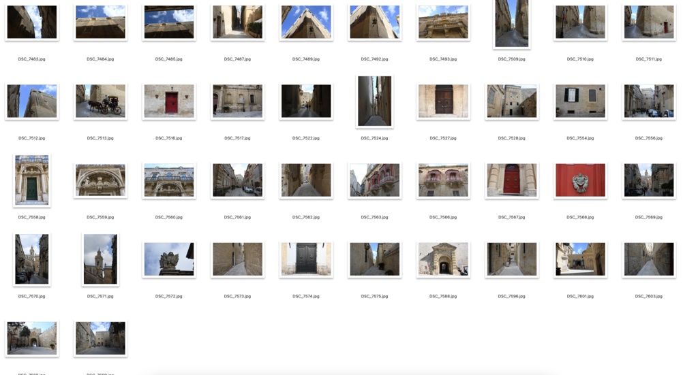Select the label DSC_7588.jpg
The width and height of the screenshot is (698, 375).
443,296
